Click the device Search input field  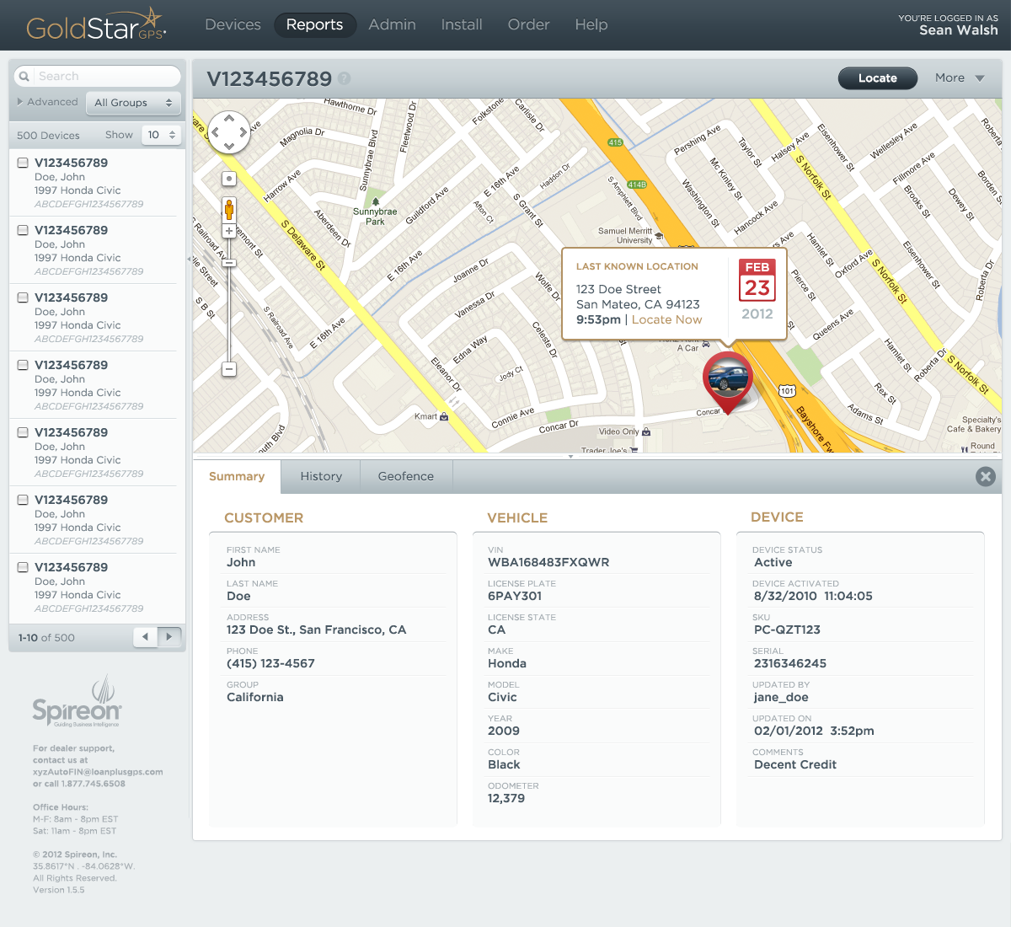[105, 76]
